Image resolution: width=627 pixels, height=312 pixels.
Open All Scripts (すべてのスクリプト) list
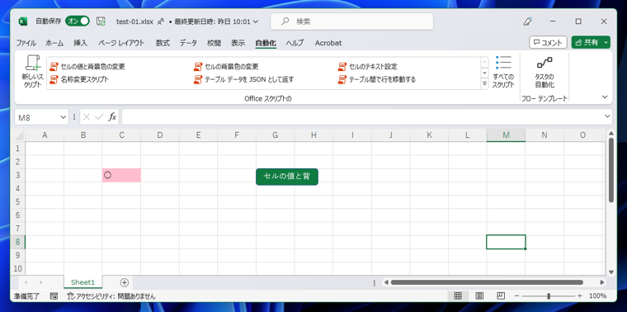click(x=503, y=72)
